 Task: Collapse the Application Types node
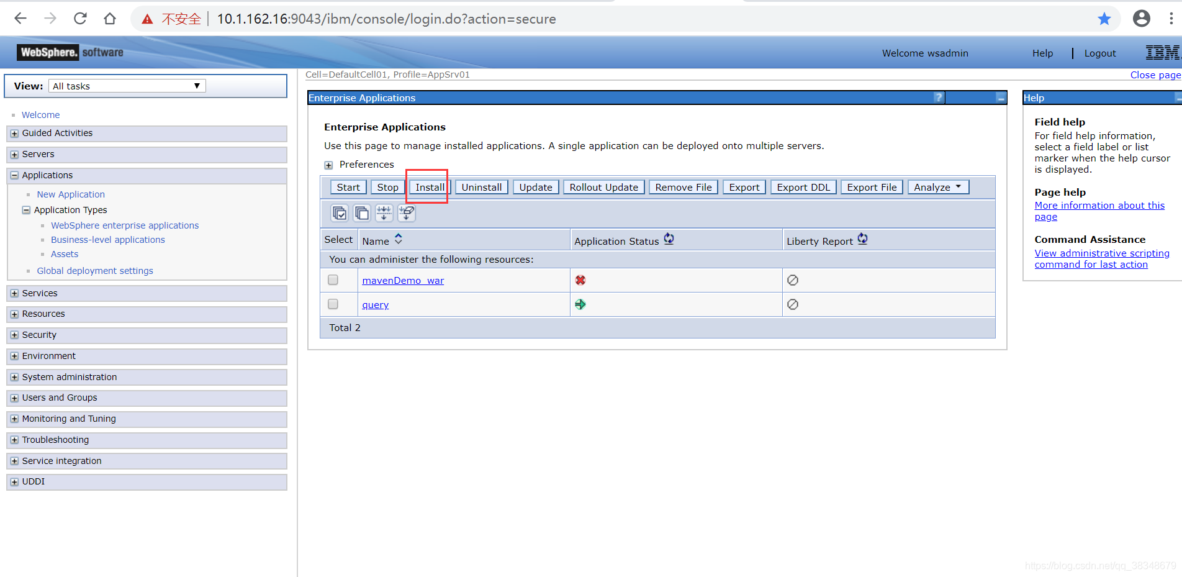[26, 210]
